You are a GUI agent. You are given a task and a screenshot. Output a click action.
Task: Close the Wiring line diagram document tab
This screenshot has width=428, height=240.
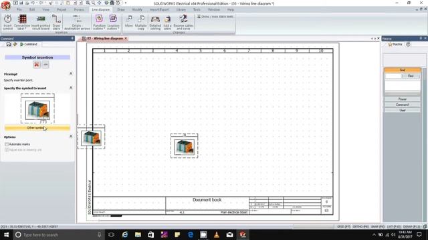pyautogui.click(x=126, y=39)
